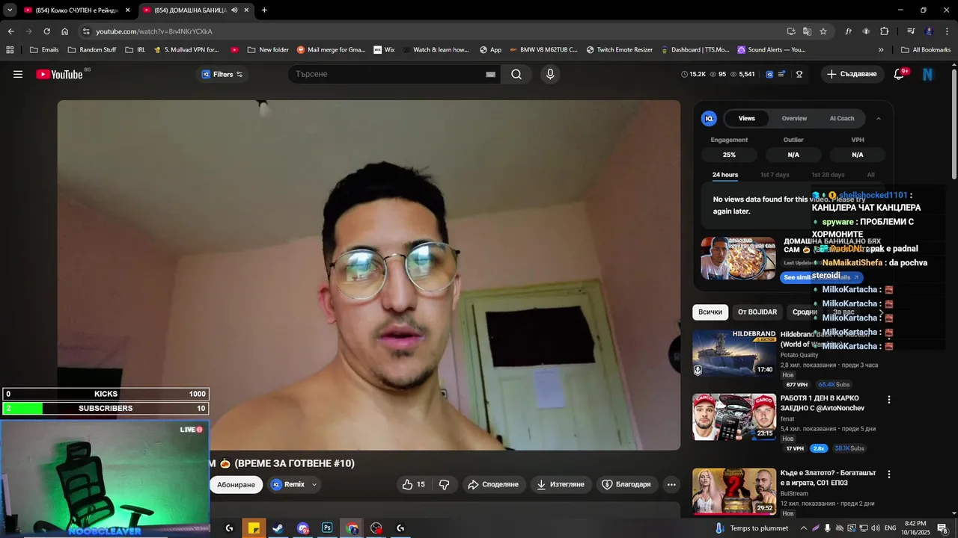This screenshot has height=538, width=958.
Task: Switch to the AI Coach tab
Action: tap(842, 118)
